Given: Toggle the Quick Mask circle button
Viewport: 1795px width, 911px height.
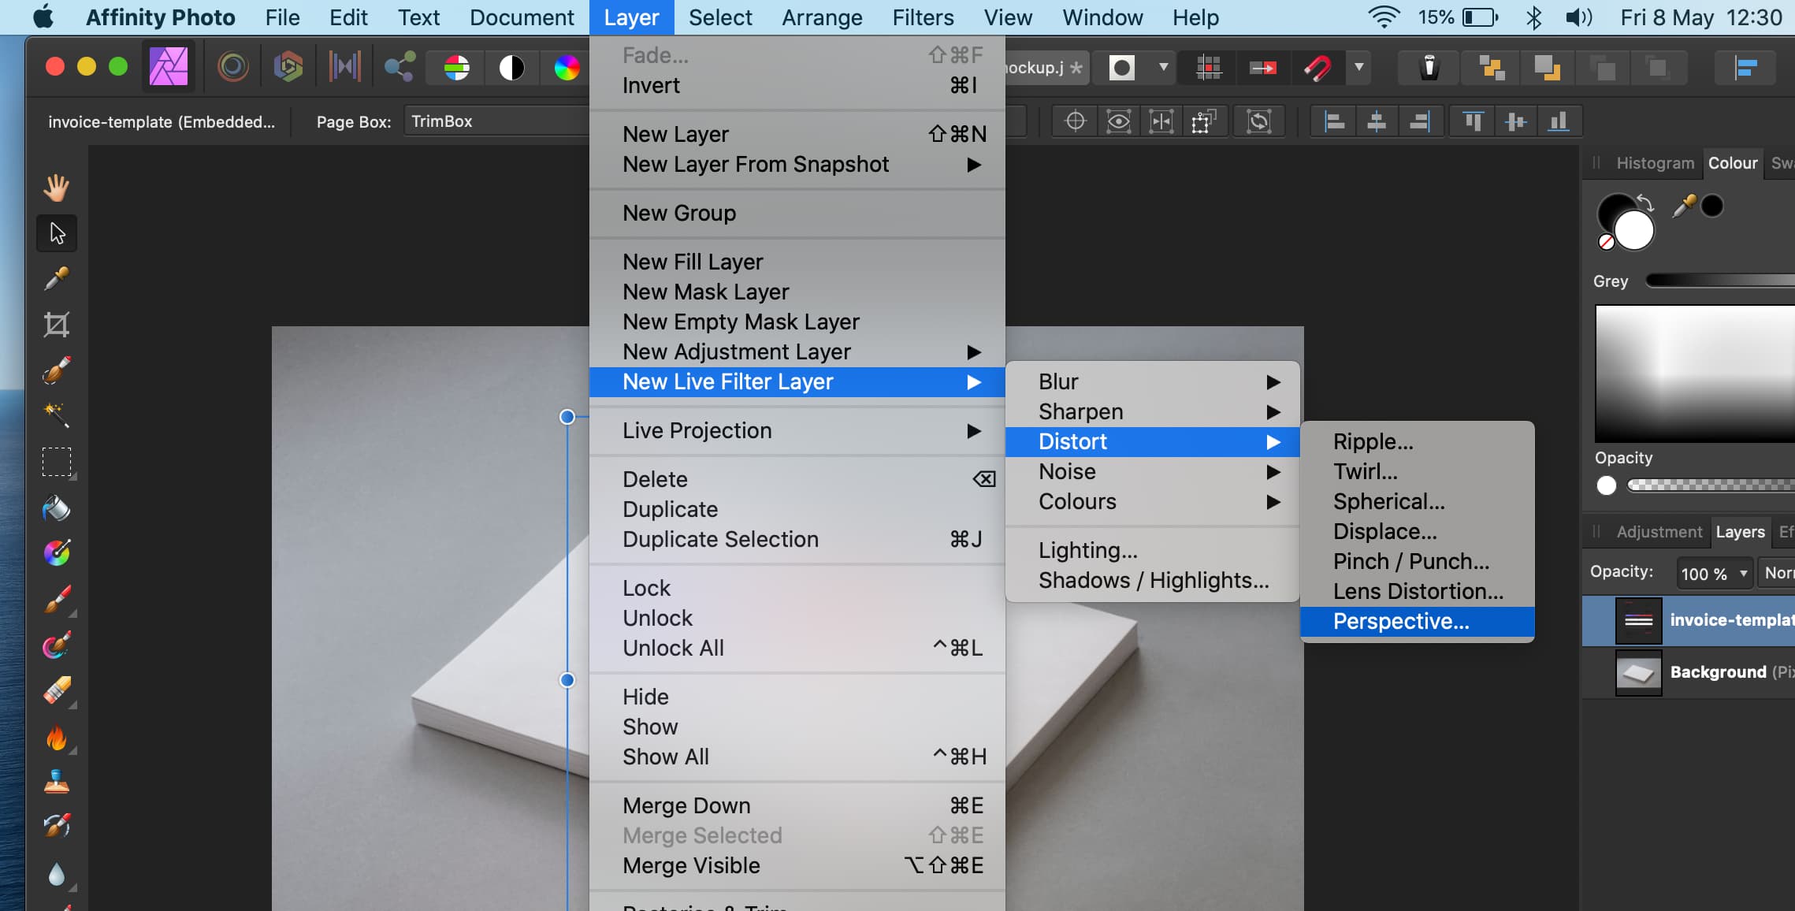Looking at the screenshot, I should (x=1121, y=68).
